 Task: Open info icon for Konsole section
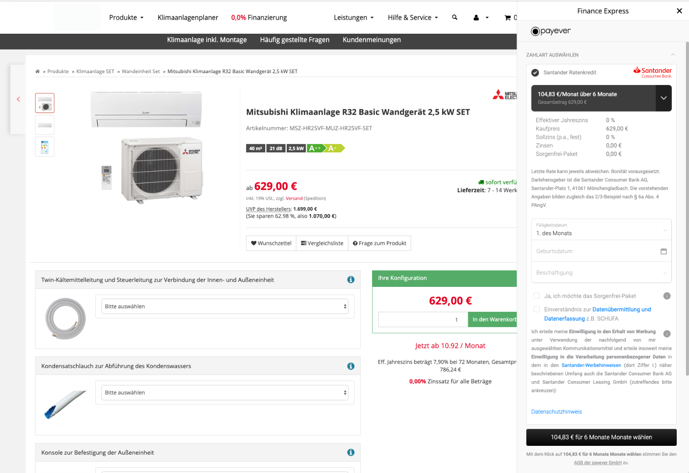click(x=351, y=452)
